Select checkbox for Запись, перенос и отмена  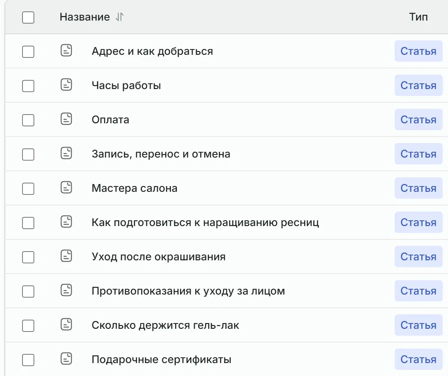[28, 155]
